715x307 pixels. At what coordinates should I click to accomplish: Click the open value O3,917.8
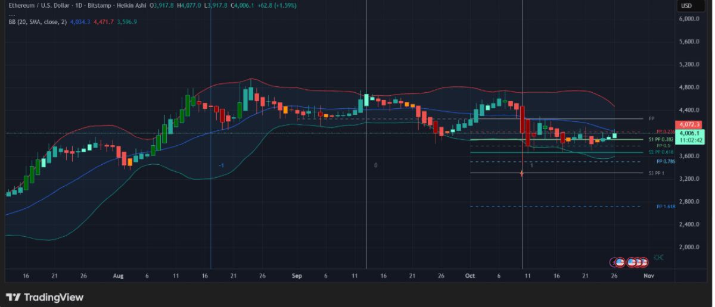pos(162,5)
